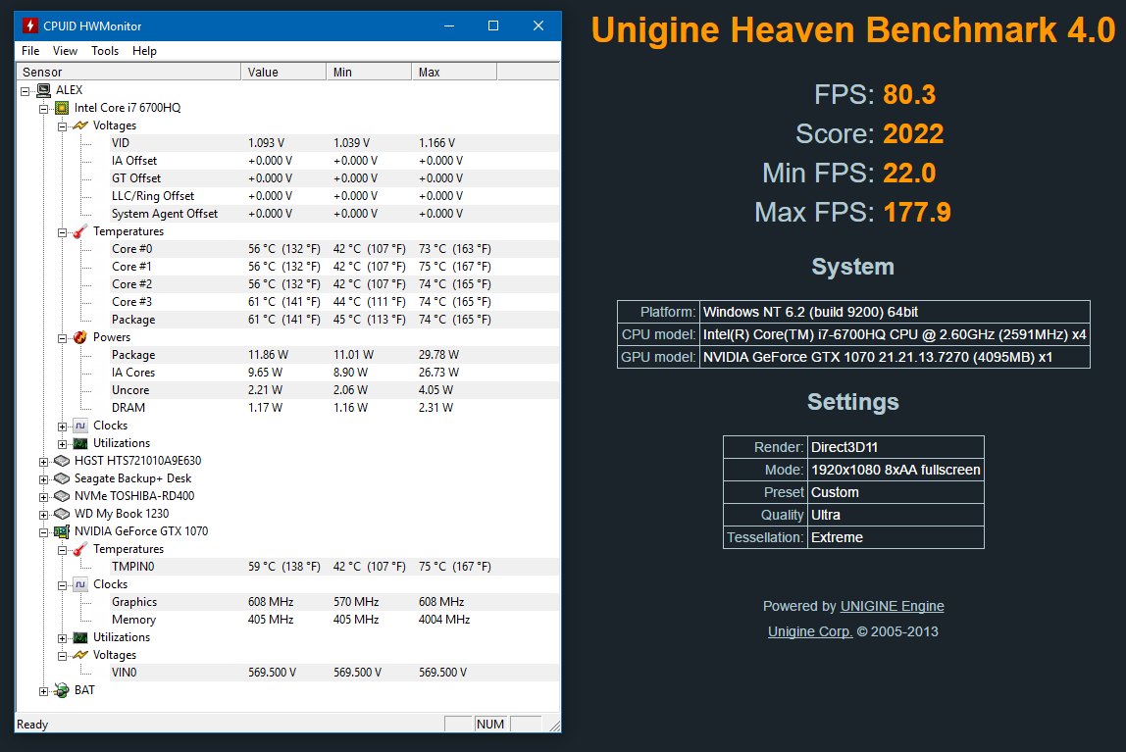
Task: Expand the WD My Book 1230 node
Action: (44, 515)
